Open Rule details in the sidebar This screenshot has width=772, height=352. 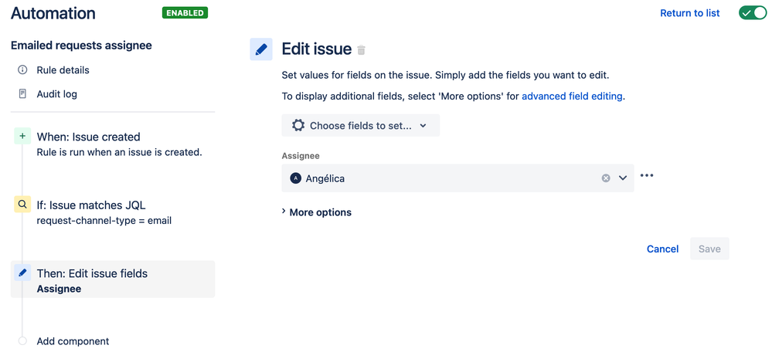click(63, 70)
